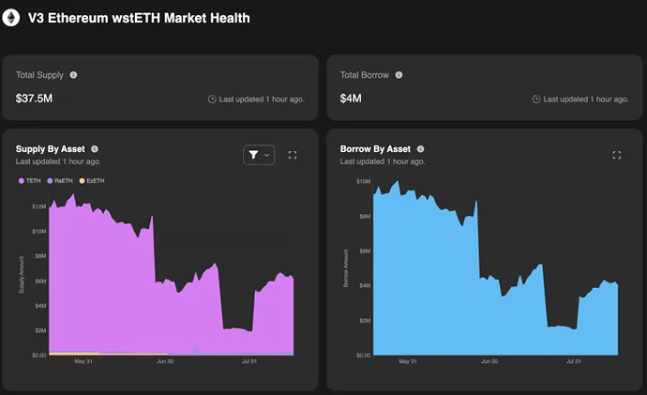Click the May 31 label on supply chart
Screen dimensions: 647x395
(x=84, y=361)
